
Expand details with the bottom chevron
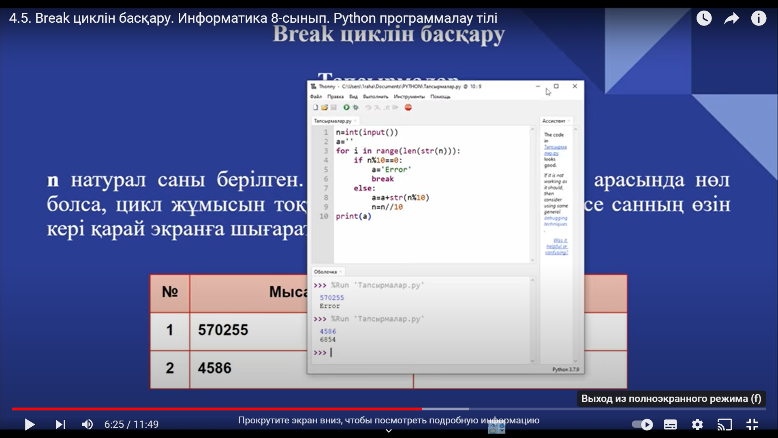point(389,431)
